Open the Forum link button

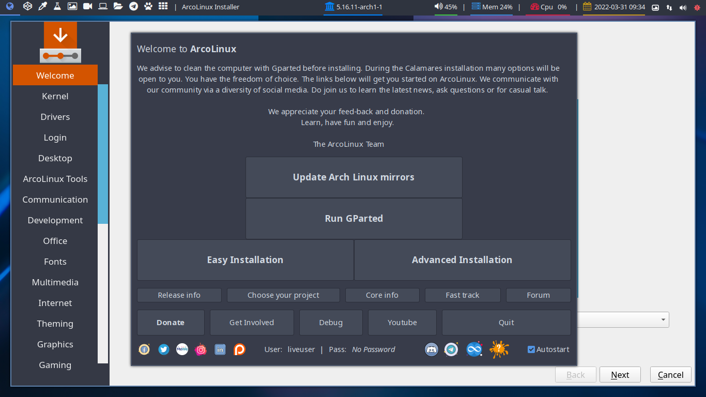tap(539, 295)
